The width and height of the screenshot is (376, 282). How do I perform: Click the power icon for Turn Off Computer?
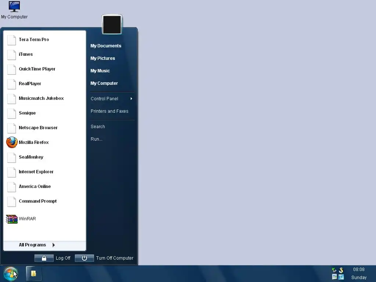click(x=84, y=258)
